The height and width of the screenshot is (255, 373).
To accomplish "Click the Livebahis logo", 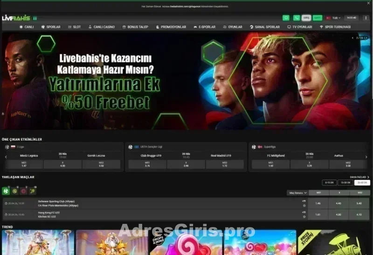I will [16, 18].
